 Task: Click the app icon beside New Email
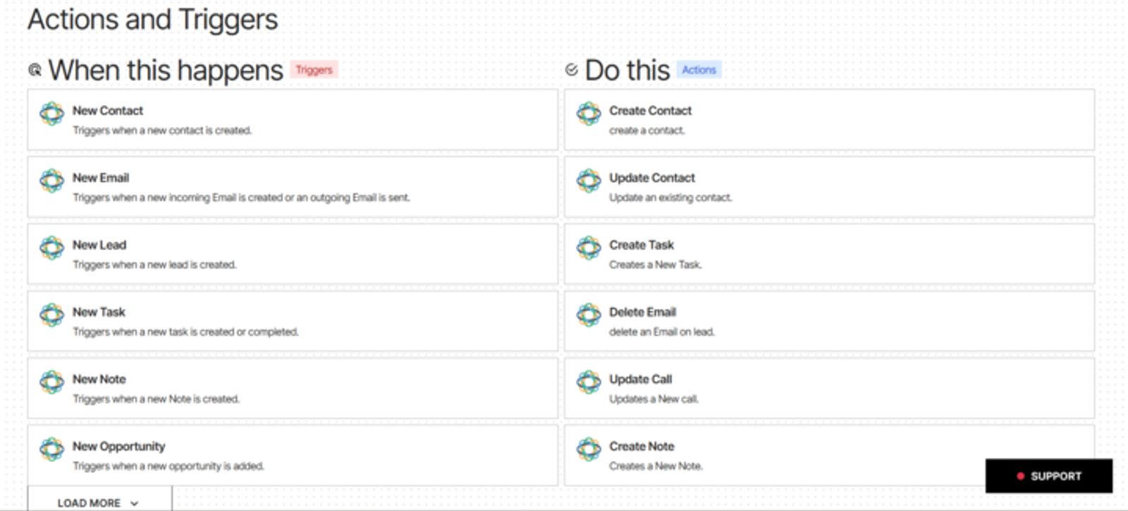[51, 181]
